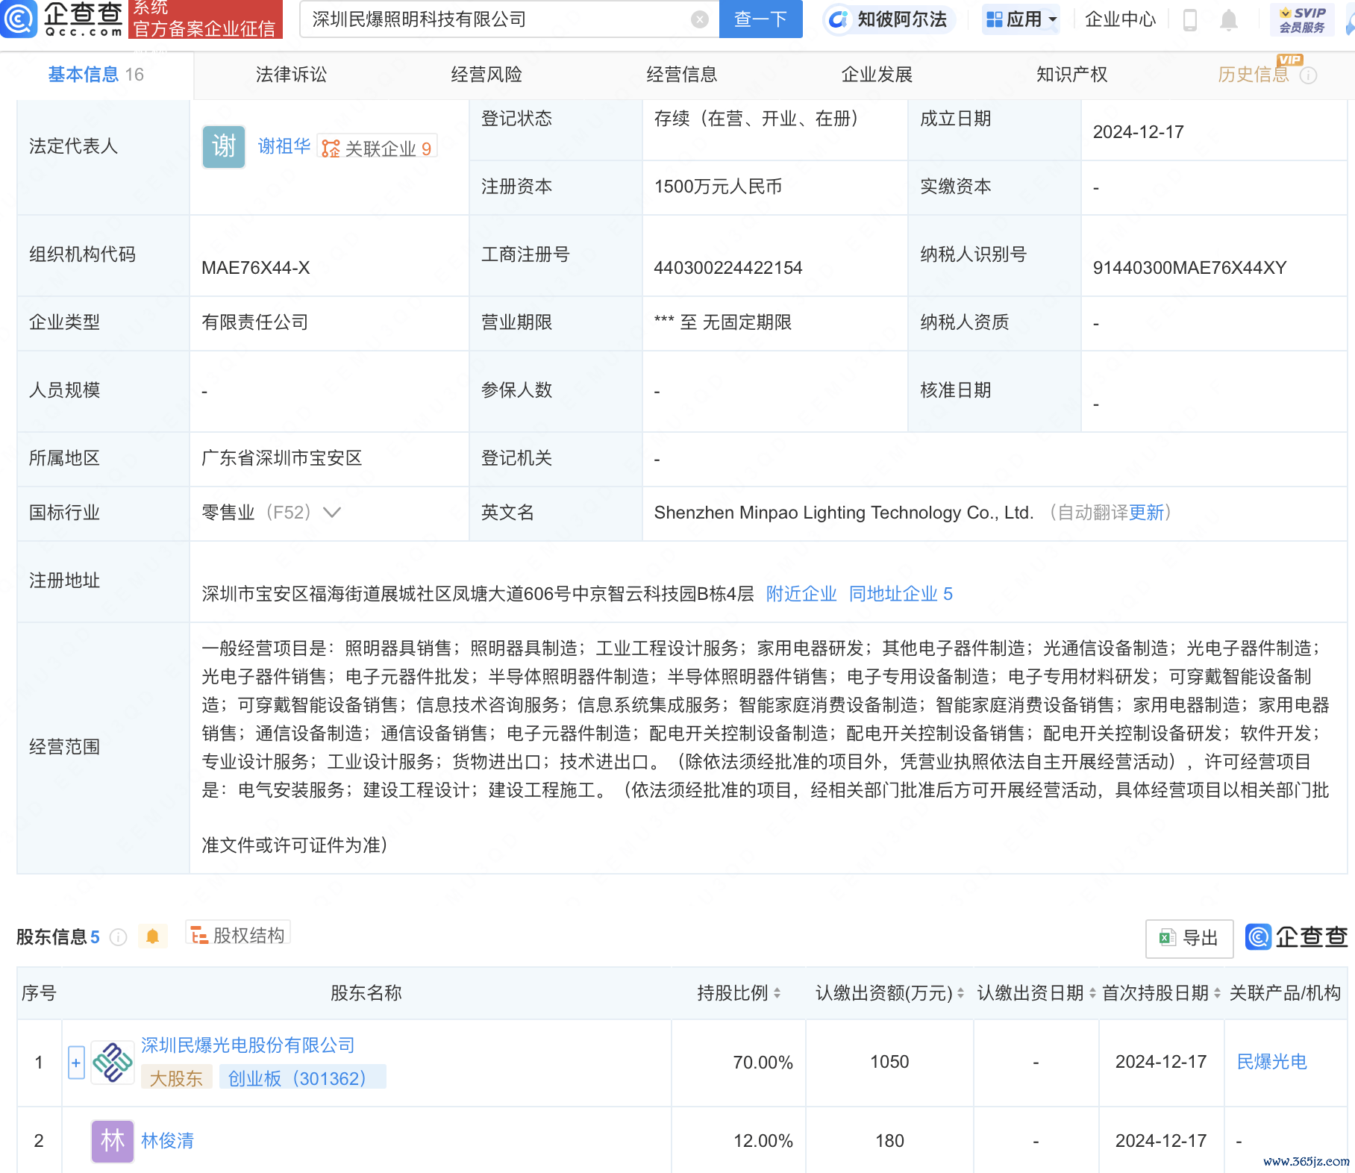Select taxpayer ID 91440300MAE76X44XY
Viewport: 1355px width, 1173px height.
point(1189,268)
